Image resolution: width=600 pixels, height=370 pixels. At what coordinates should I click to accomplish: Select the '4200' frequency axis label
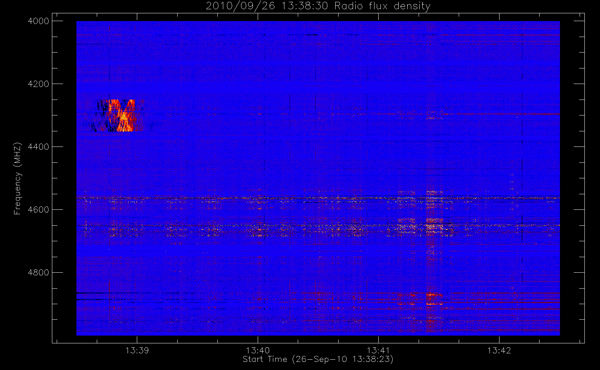coord(39,84)
